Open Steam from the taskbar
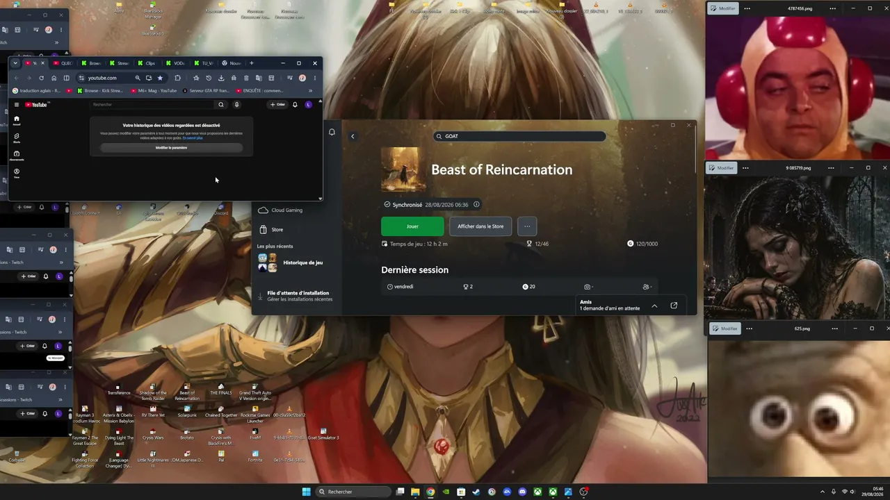890x500 pixels. point(476,492)
